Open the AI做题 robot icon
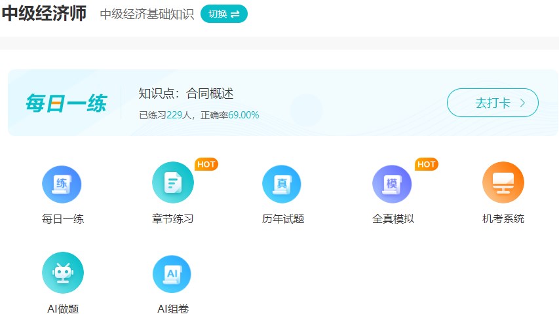Viewport: 559px width, 327px height. click(63, 273)
